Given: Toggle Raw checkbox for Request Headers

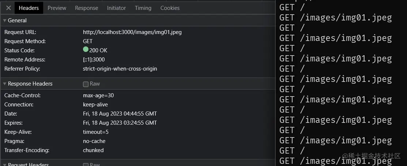Looking at the screenshot, I should (86, 164).
